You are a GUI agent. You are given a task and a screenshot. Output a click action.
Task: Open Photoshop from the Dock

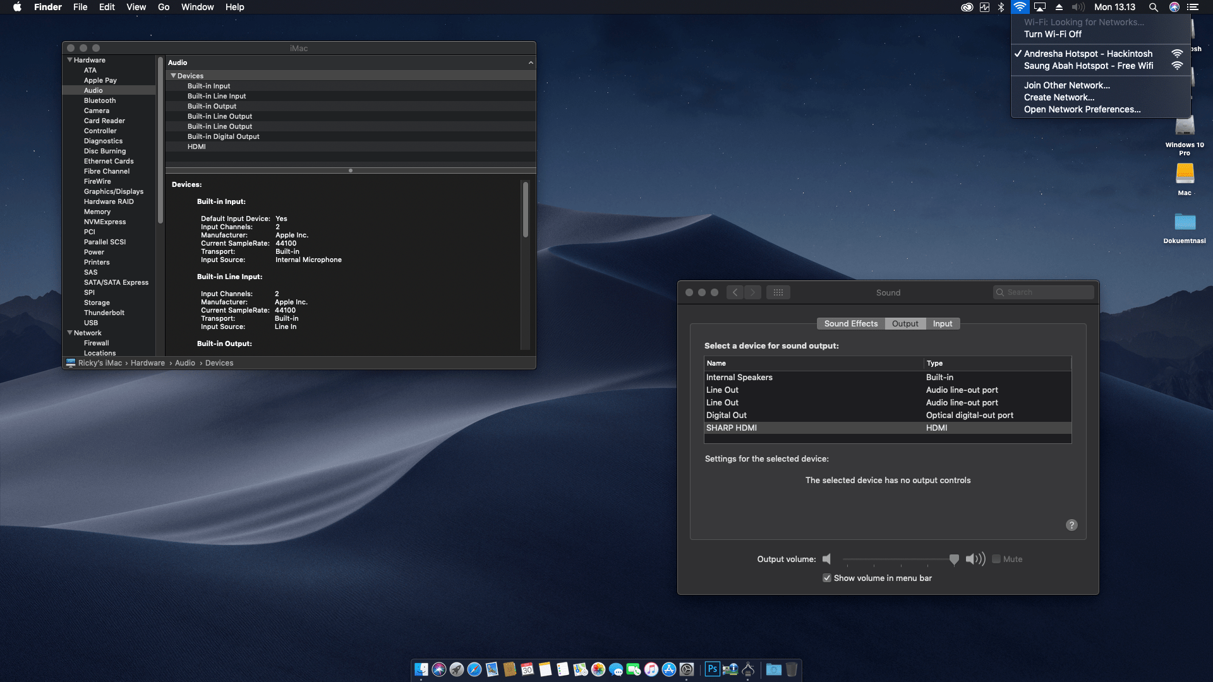pos(711,669)
